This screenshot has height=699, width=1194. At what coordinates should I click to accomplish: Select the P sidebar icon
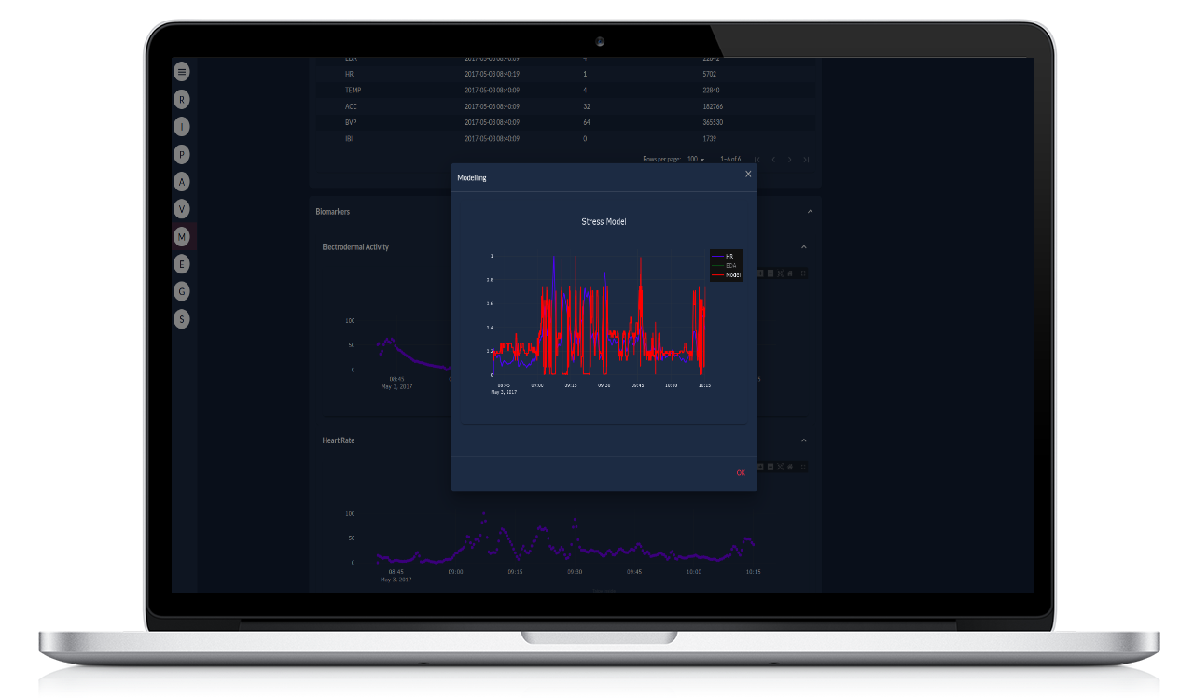pos(182,154)
